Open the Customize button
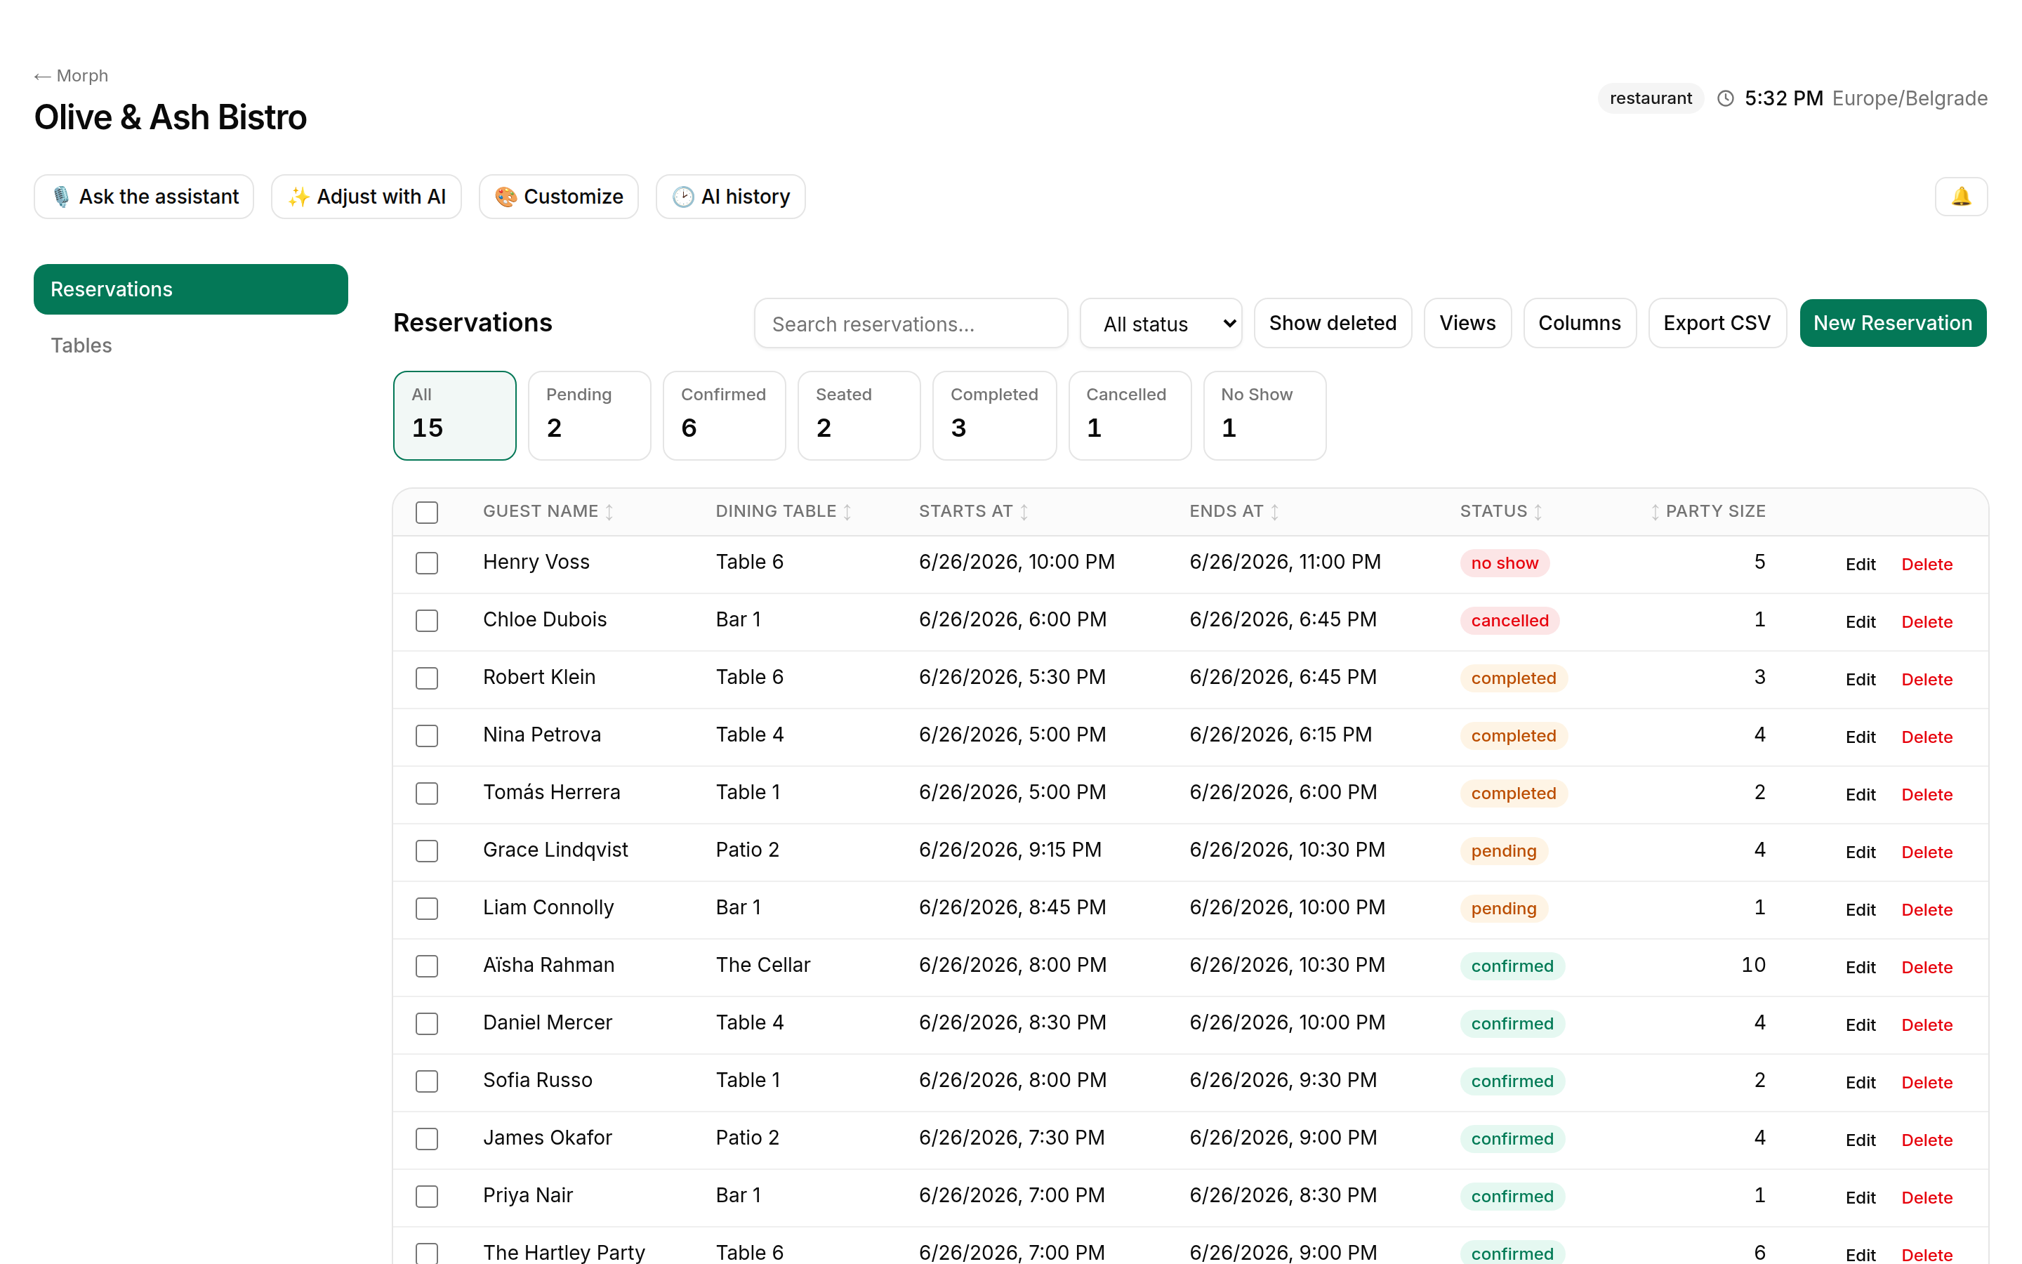This screenshot has width=2022, height=1264. tap(558, 197)
